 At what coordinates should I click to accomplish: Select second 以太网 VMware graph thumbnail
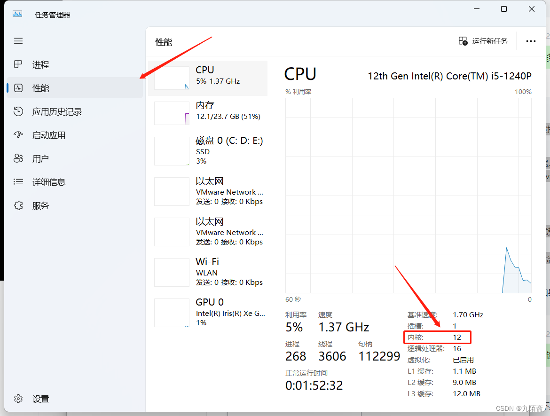pos(172,232)
